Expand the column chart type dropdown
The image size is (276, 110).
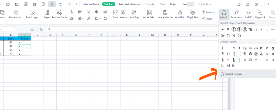(72, 12)
